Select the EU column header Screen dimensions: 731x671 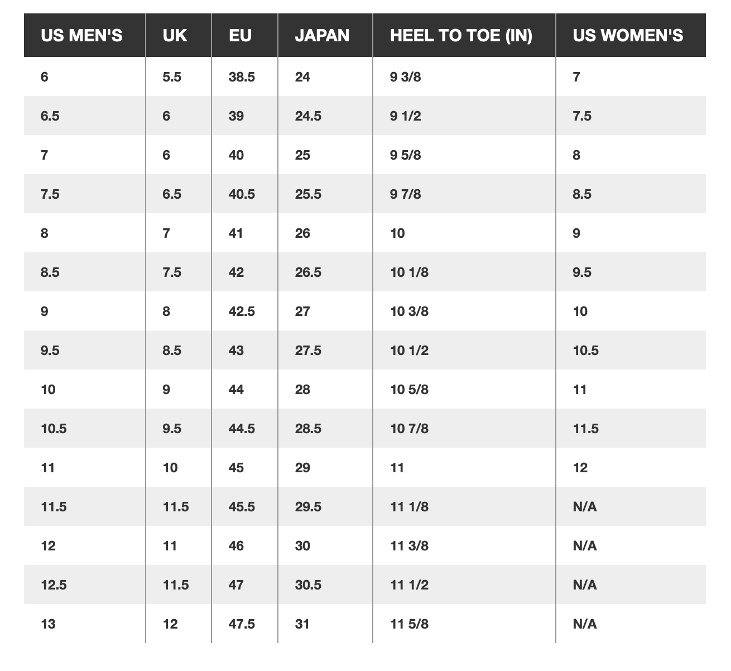[x=240, y=36]
